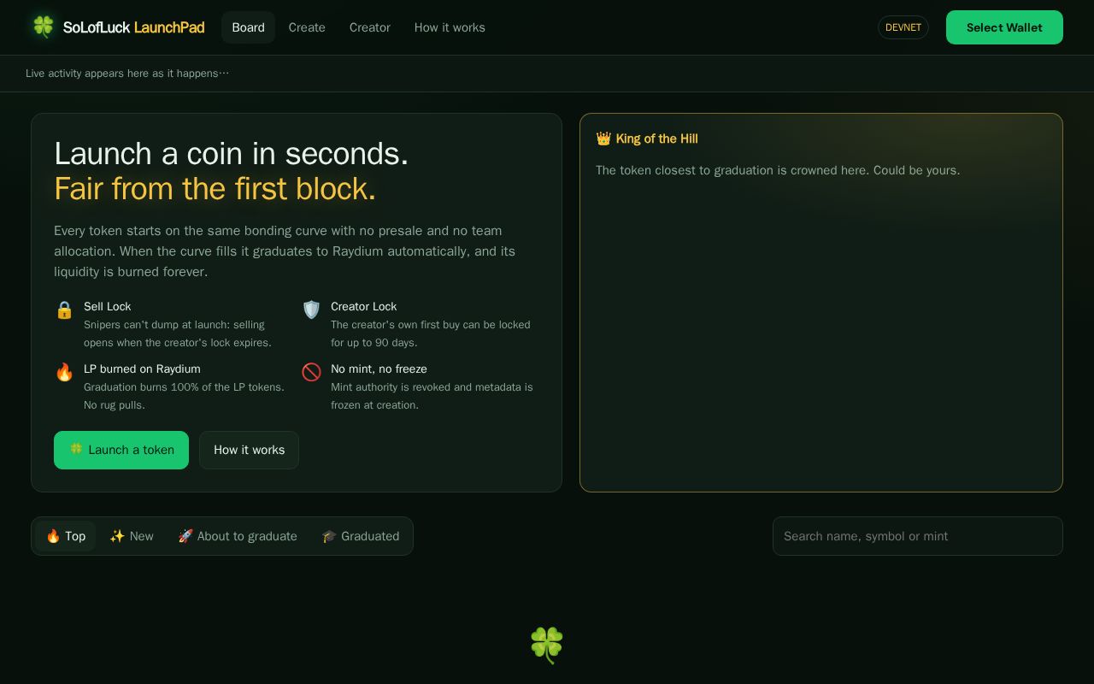Open the Board nav tab
This screenshot has width=1094, height=684.
point(248,27)
